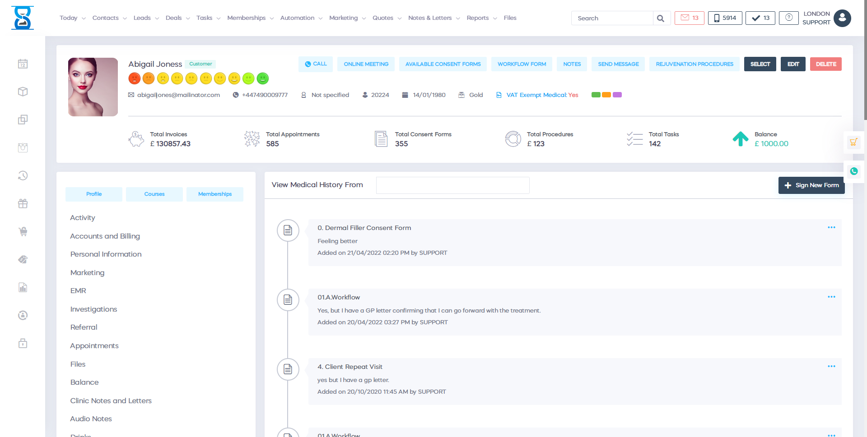
Task: Open the calendar icon in left sidebar
Action: pos(23,64)
